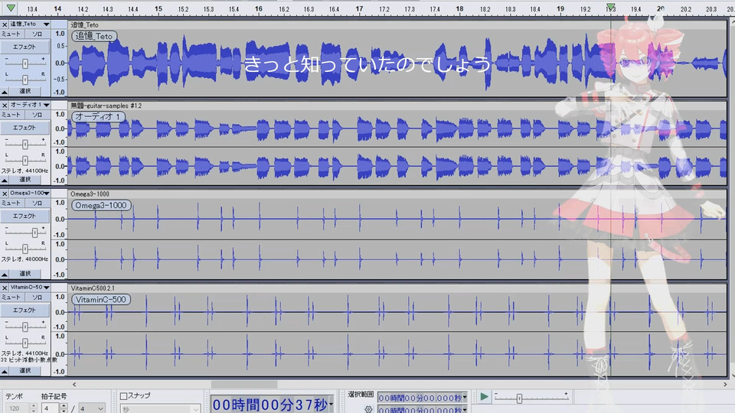This screenshot has height=413, width=735.
Task: Open effects for VitaminC-500 track
Action: click(24, 310)
